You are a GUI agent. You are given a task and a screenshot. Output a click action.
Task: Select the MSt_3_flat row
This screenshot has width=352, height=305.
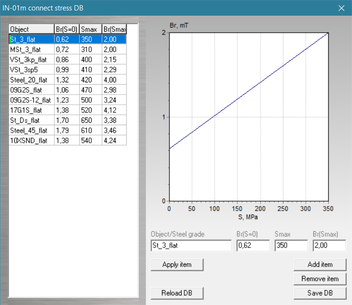point(31,49)
